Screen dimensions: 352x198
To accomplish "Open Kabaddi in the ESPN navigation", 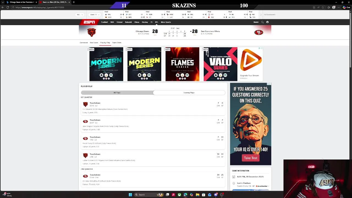I will [128, 22].
